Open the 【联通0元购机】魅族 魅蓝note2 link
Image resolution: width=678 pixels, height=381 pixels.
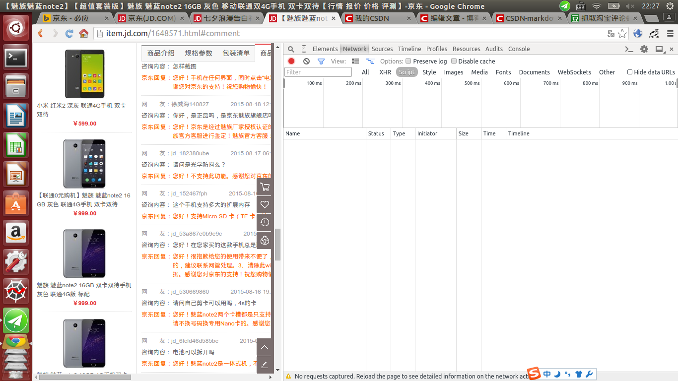coord(83,200)
